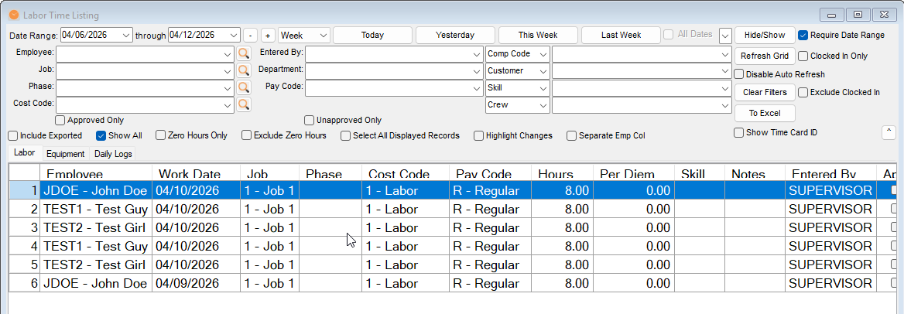Click the Refresh Grid button
The height and width of the screenshot is (314, 904).
click(x=764, y=56)
